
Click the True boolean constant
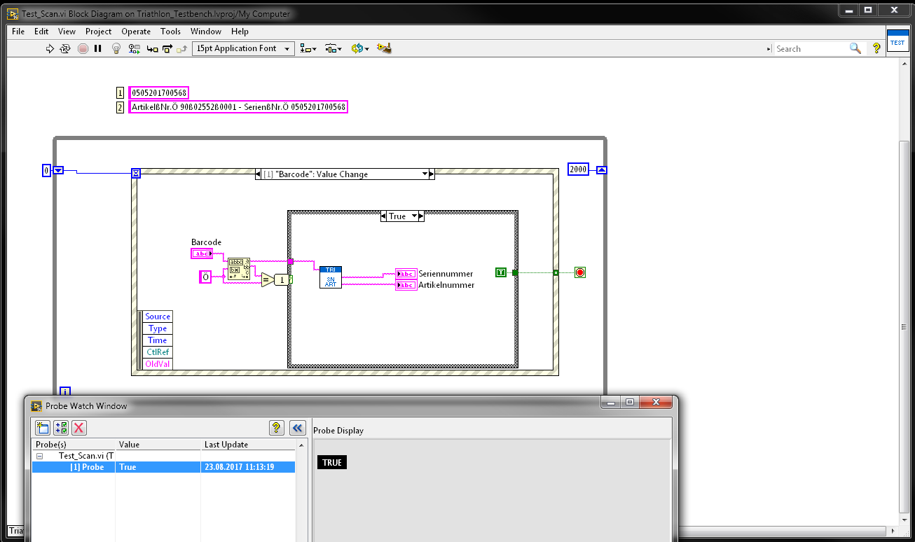click(x=500, y=272)
